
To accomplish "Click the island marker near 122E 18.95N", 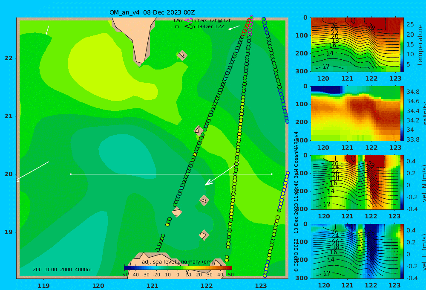I will point(204,235).
